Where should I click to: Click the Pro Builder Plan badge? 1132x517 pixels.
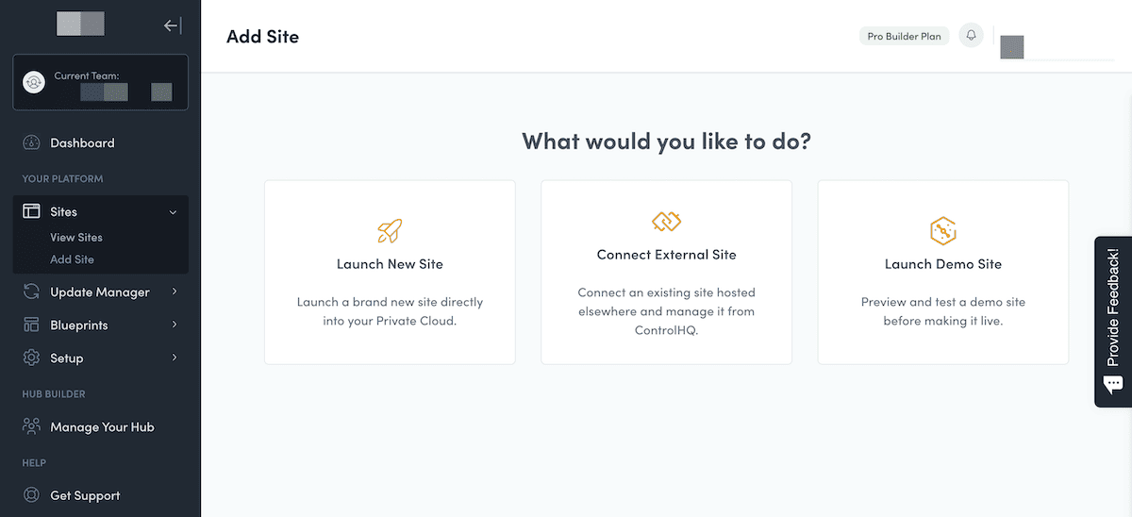tap(904, 37)
